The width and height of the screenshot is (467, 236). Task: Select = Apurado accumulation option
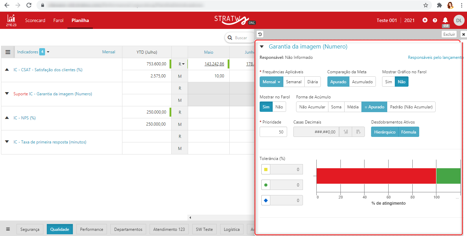click(x=374, y=107)
